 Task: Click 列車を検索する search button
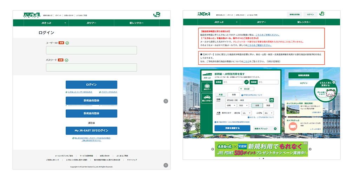[232, 128]
